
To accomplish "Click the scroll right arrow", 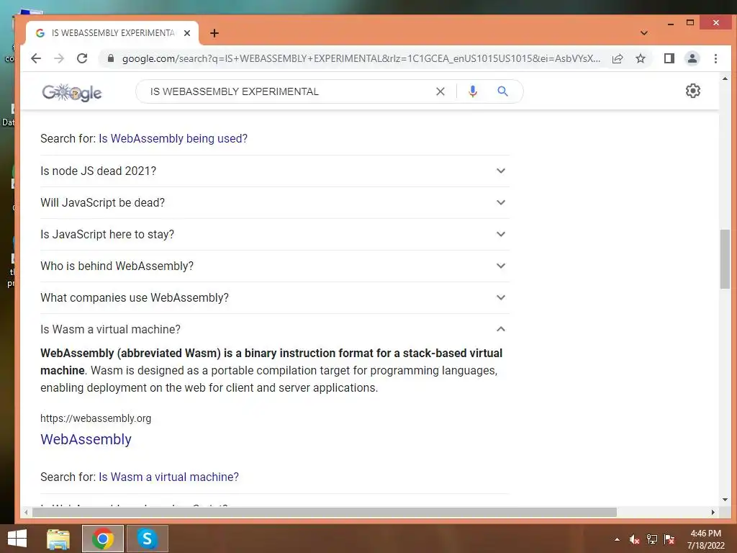I will (x=713, y=512).
